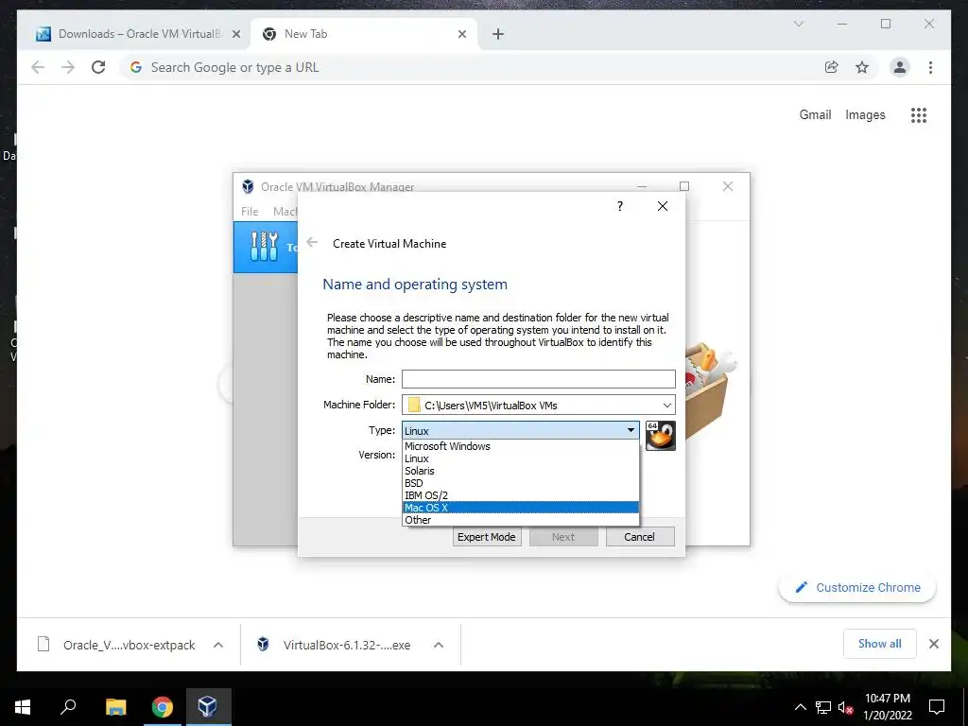Image resolution: width=968 pixels, height=726 pixels.
Task: Click Show all downloads
Action: pyautogui.click(x=880, y=644)
